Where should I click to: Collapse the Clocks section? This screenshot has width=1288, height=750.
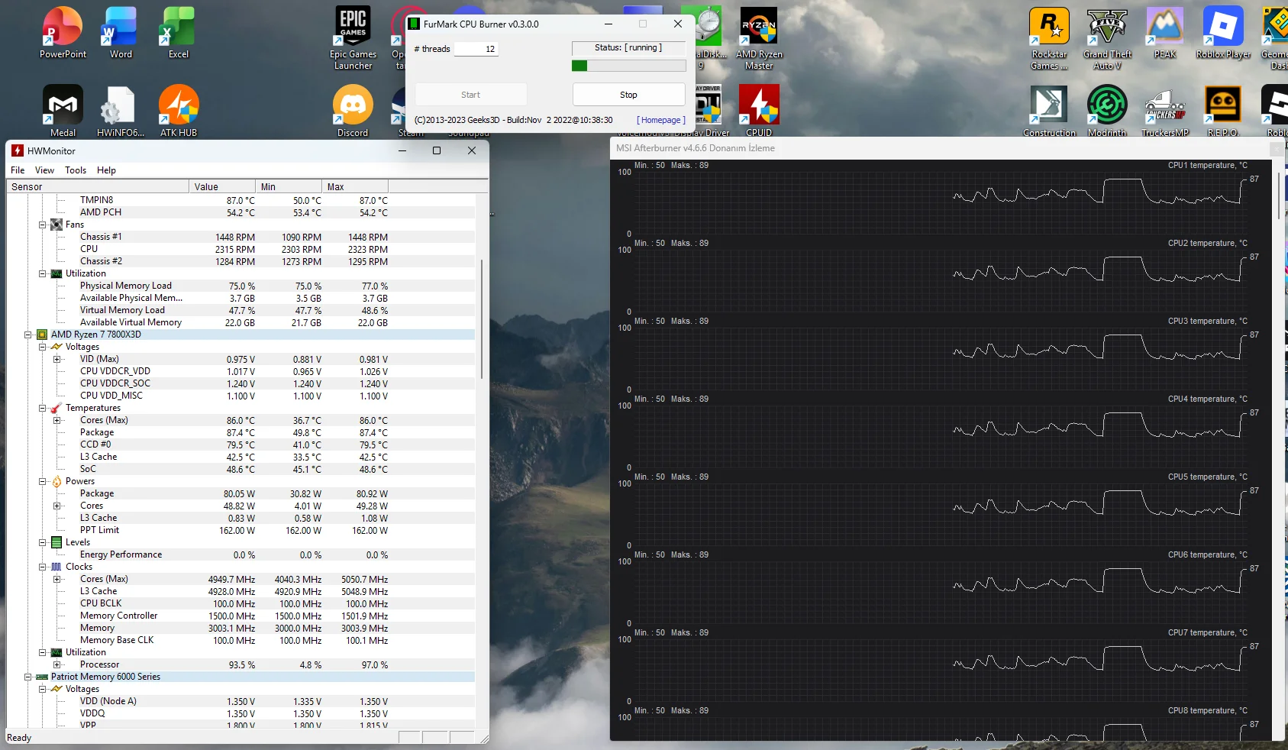(43, 567)
